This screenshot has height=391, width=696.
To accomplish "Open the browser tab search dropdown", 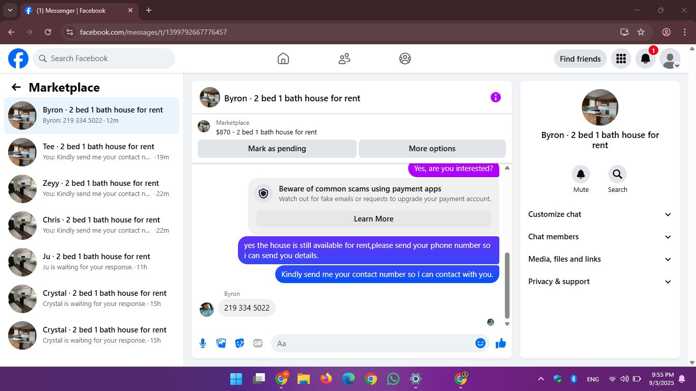I will click(10, 10).
